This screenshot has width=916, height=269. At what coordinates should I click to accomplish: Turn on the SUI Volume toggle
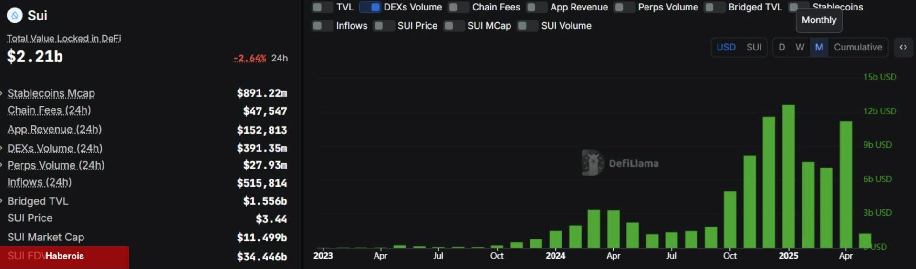tap(528, 26)
